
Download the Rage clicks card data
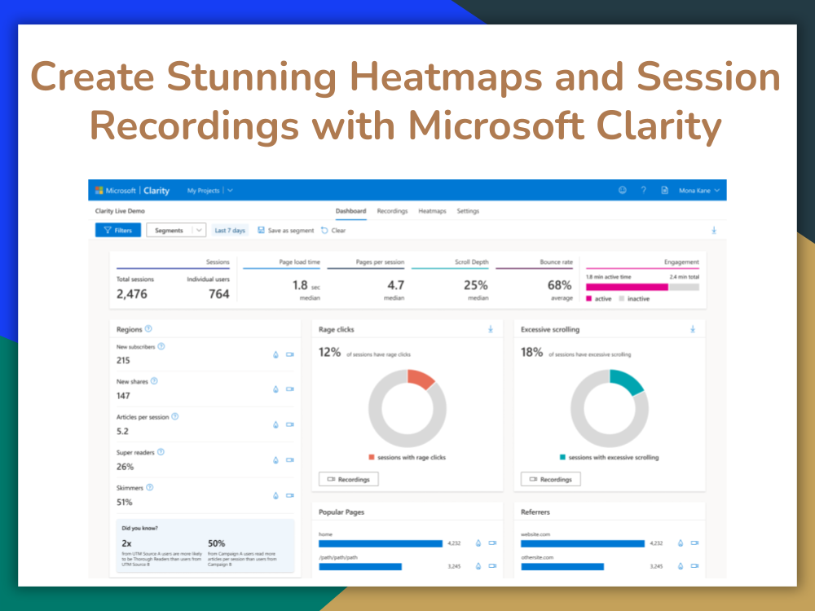coord(491,329)
